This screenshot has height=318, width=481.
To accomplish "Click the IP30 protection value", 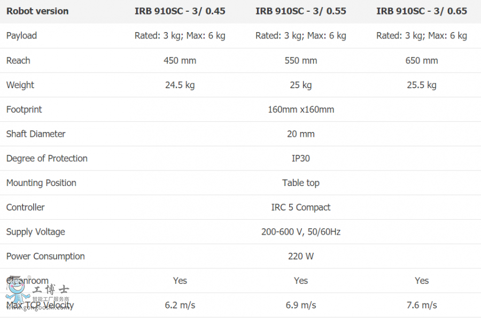I will point(300,158).
